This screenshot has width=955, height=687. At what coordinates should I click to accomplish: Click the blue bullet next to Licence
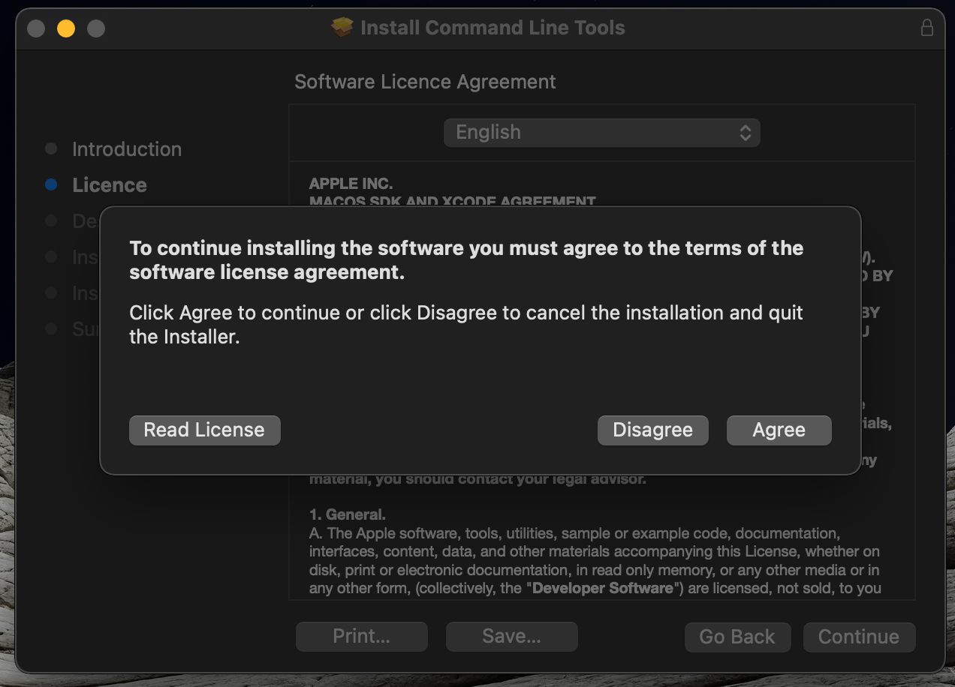51,184
